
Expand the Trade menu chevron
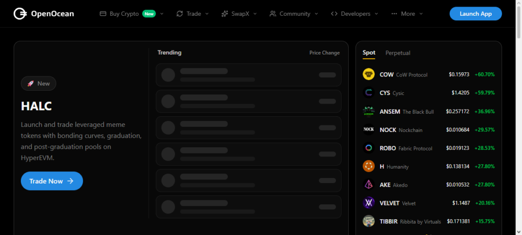coord(207,14)
